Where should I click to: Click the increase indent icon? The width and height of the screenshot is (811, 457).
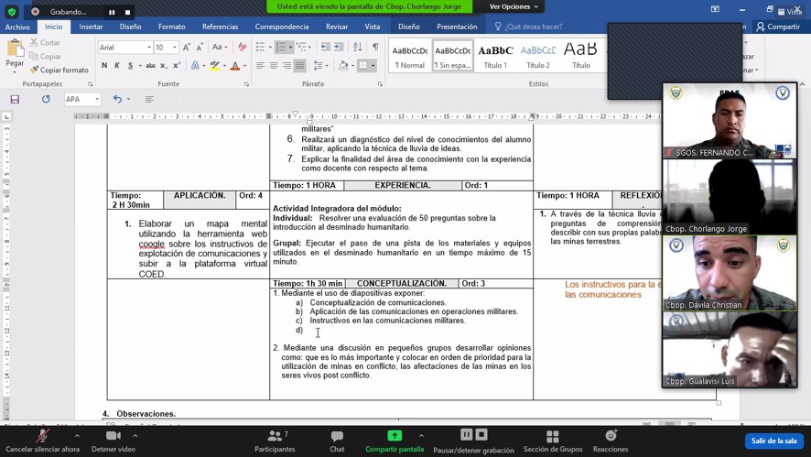click(339, 47)
